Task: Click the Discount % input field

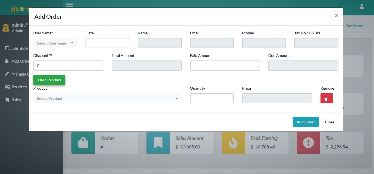Action: (x=68, y=65)
